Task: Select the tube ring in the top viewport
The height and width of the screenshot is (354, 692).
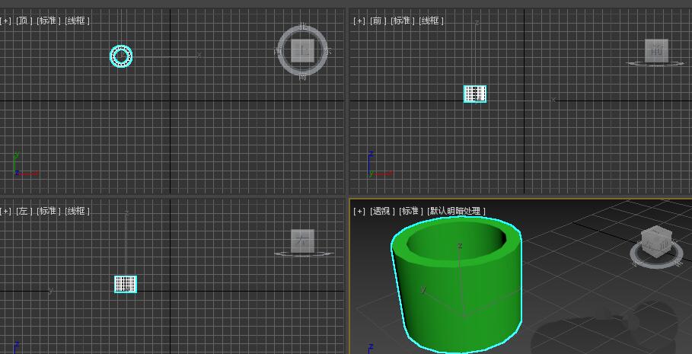Action: click(128, 56)
